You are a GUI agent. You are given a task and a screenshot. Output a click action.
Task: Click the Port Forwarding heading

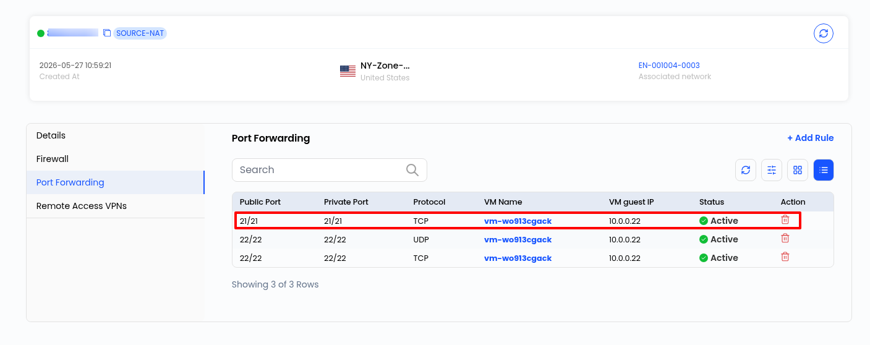click(x=271, y=138)
